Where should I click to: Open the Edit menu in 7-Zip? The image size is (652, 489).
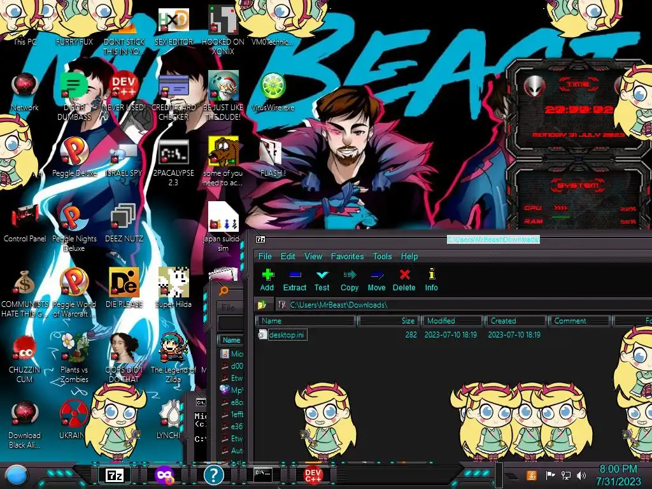click(x=288, y=256)
